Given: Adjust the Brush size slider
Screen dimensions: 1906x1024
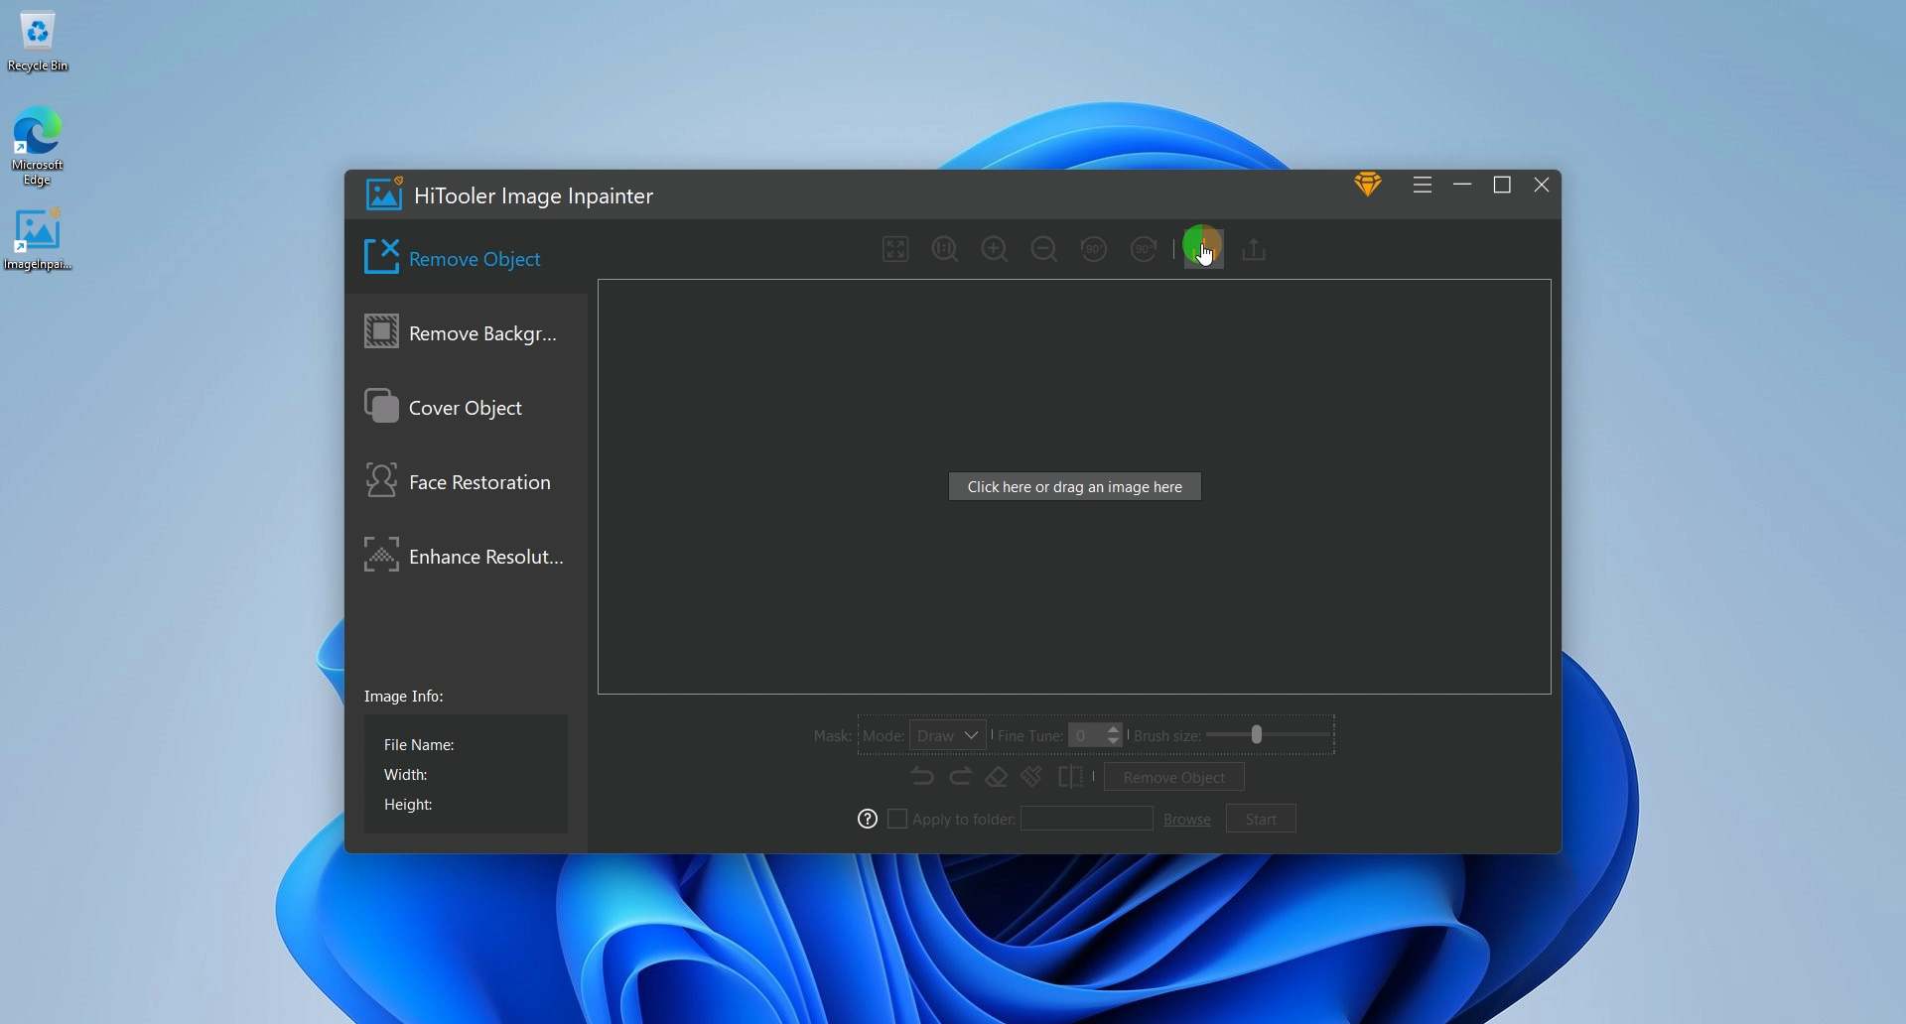Looking at the screenshot, I should point(1255,734).
